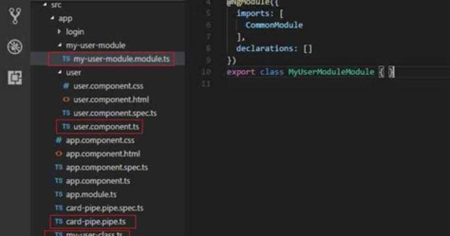Screen dimensions: 450x236
Task: Click the declarations keyword in code
Action: coord(265,48)
